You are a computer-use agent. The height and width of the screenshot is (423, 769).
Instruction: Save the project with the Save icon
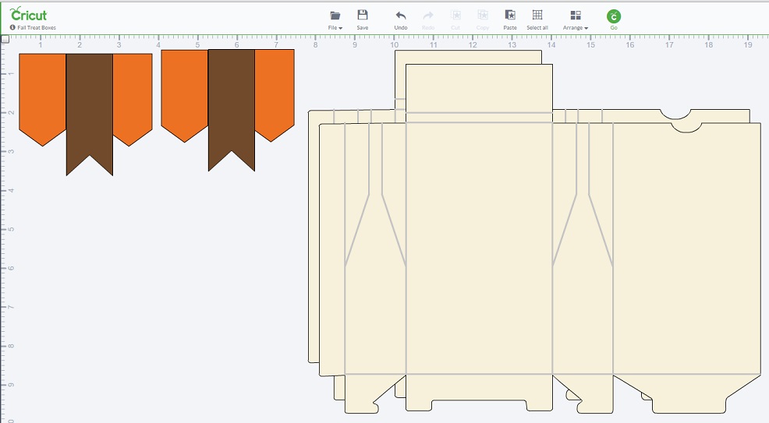pos(363,20)
